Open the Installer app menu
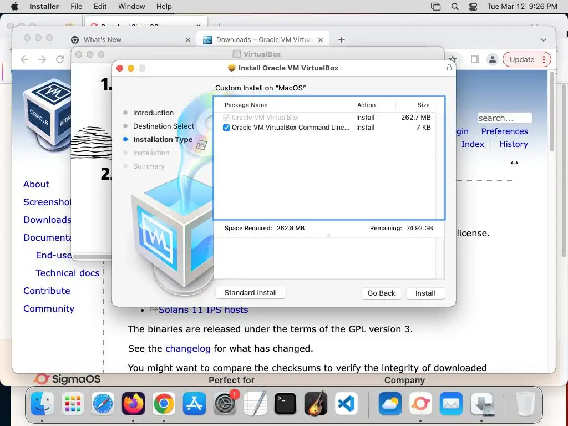The width and height of the screenshot is (568, 426). (x=44, y=7)
